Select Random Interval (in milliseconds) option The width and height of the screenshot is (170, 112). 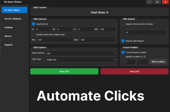[34, 34]
